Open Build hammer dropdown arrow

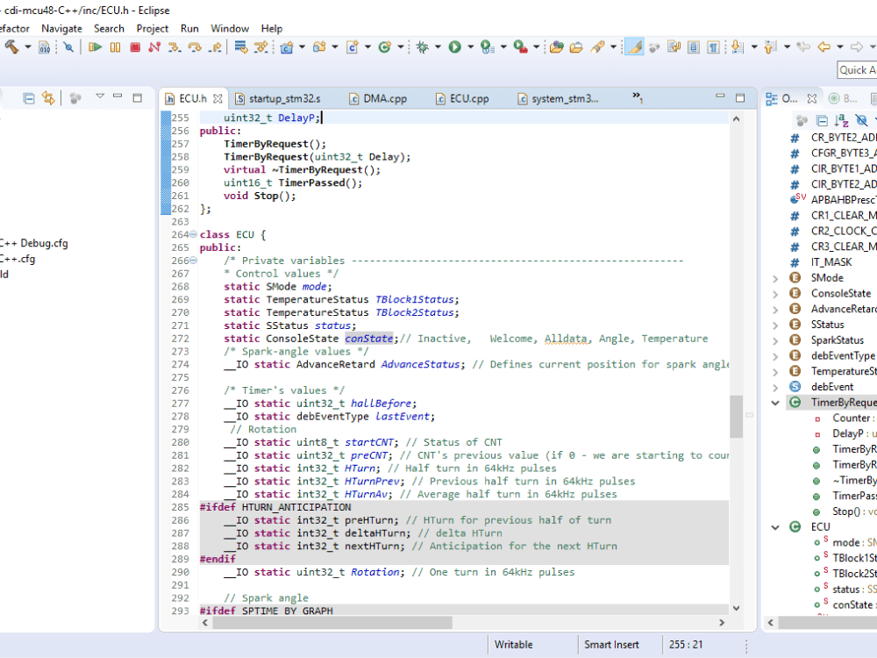click(27, 47)
